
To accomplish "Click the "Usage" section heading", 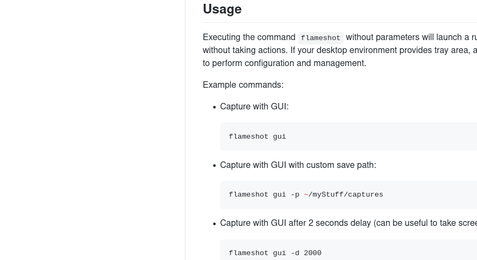I will point(222,9).
